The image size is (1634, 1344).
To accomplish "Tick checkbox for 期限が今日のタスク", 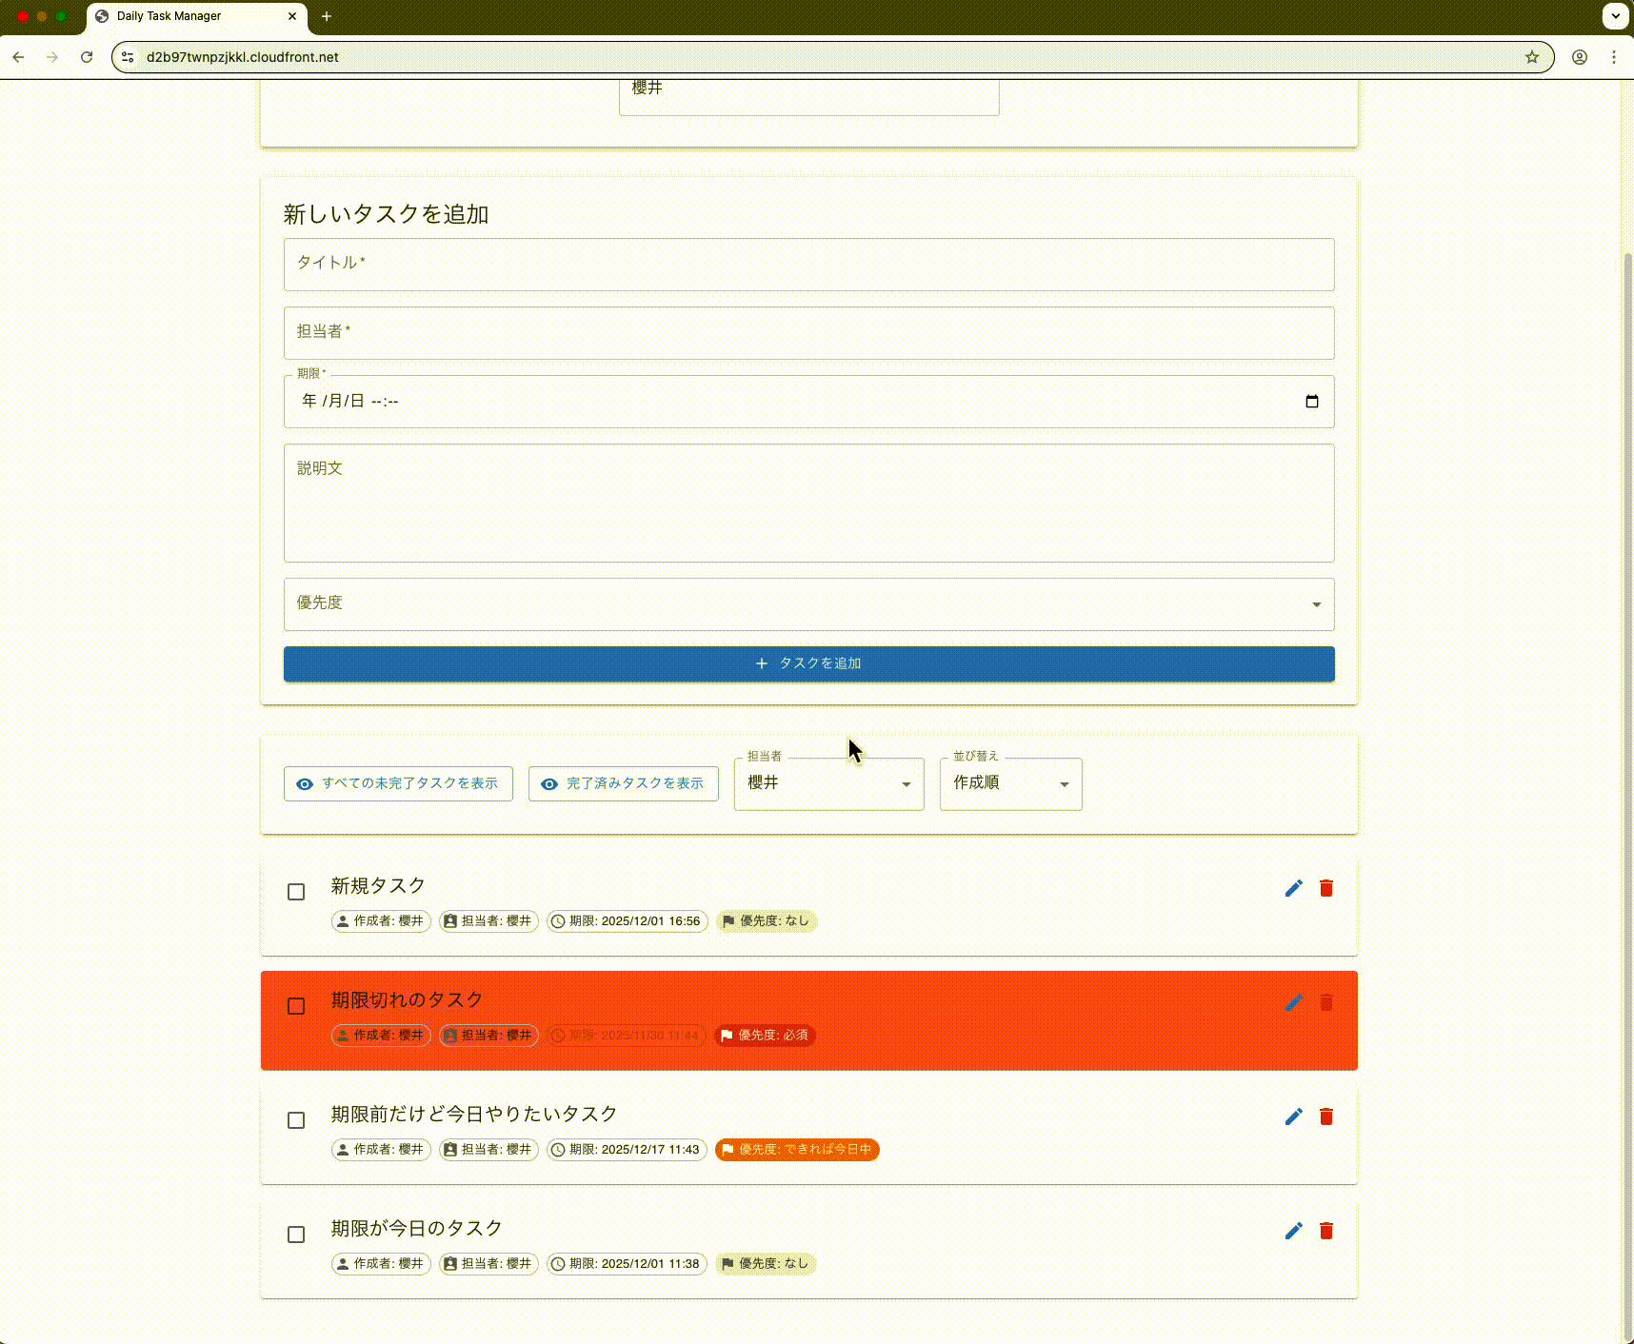I will [x=296, y=1235].
